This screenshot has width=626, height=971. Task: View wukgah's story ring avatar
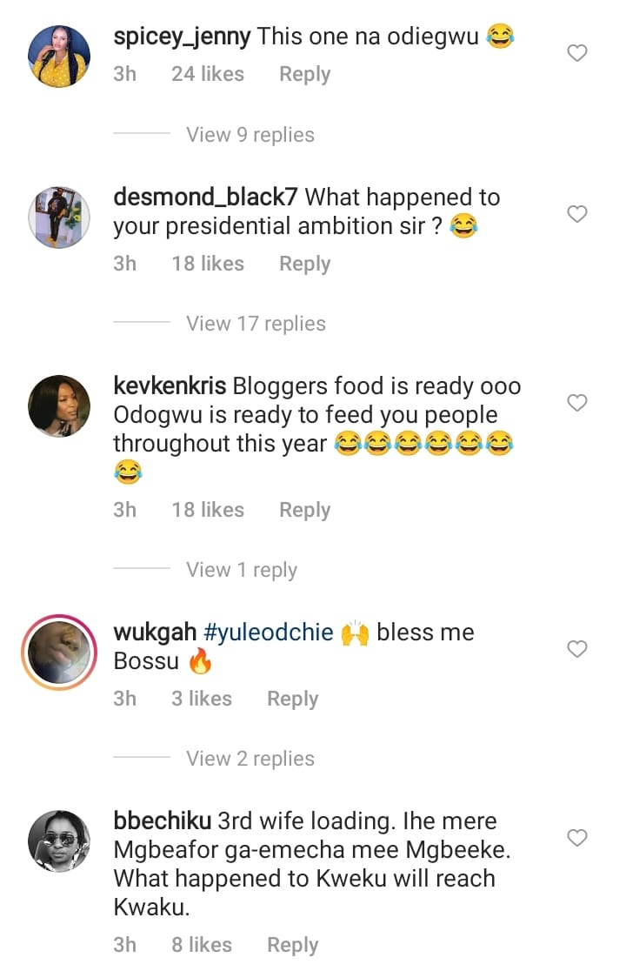point(60,652)
